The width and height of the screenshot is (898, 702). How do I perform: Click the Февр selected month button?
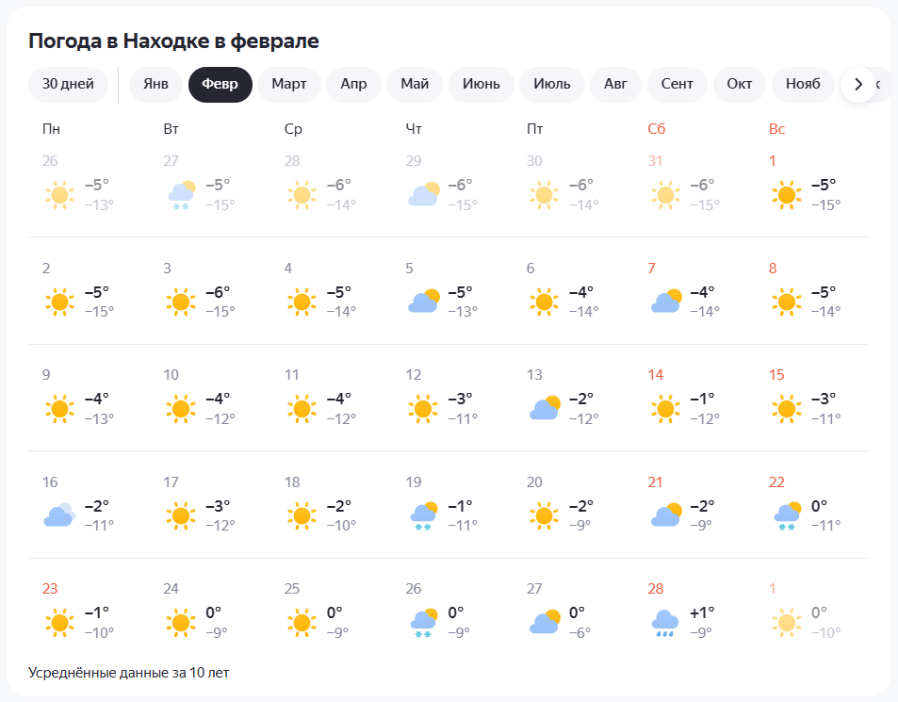click(220, 84)
